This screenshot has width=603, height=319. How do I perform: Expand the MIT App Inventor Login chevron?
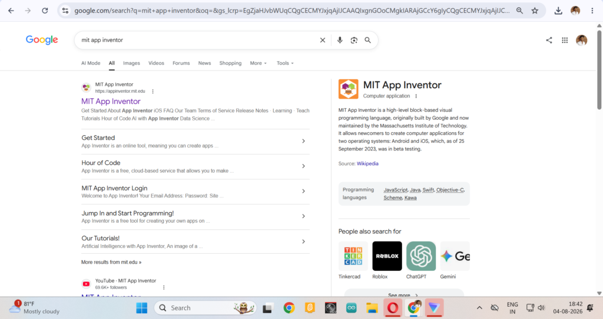303,191
